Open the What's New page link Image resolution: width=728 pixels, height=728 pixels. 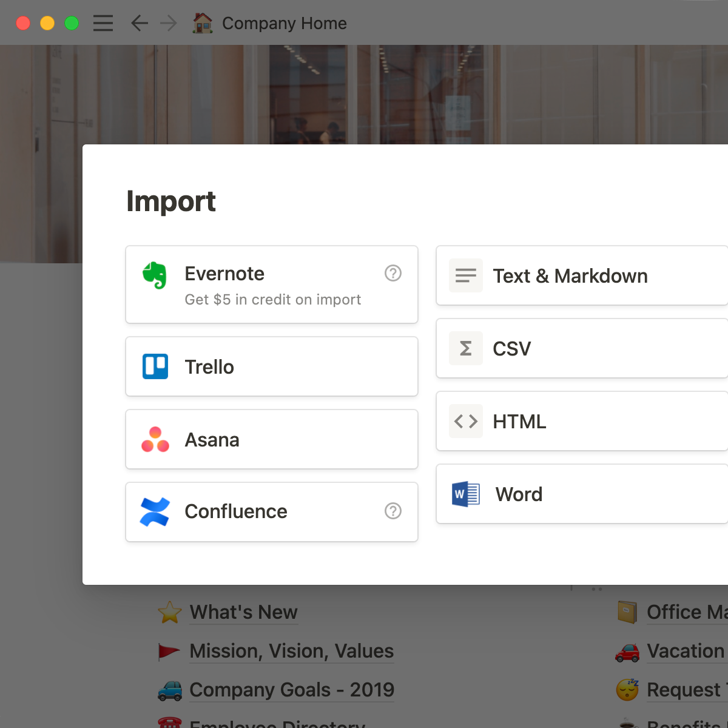pos(243,612)
